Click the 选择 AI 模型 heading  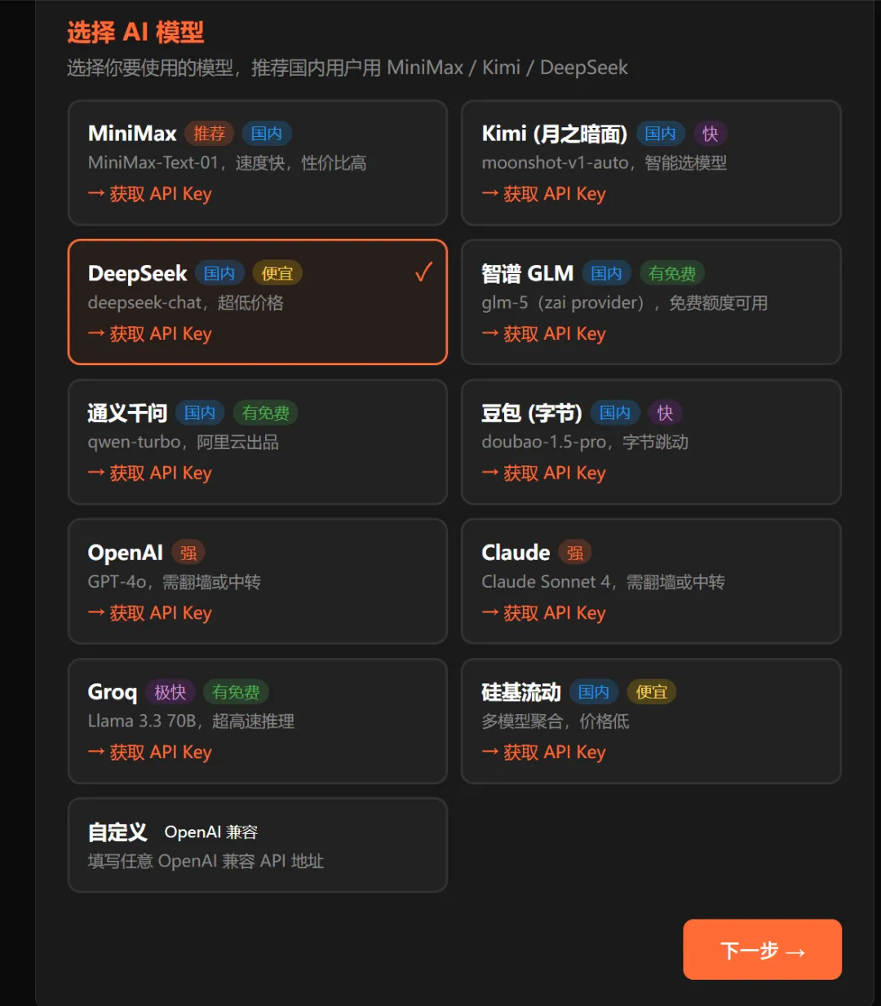[x=135, y=33]
